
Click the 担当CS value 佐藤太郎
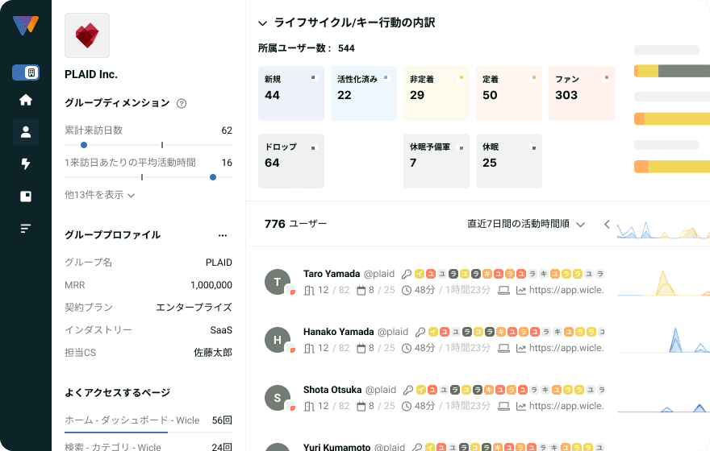213,353
